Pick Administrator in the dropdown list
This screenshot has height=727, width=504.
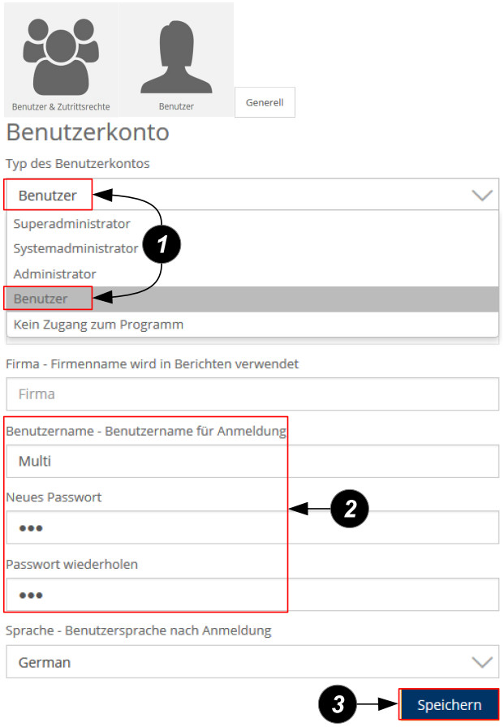[x=55, y=274]
